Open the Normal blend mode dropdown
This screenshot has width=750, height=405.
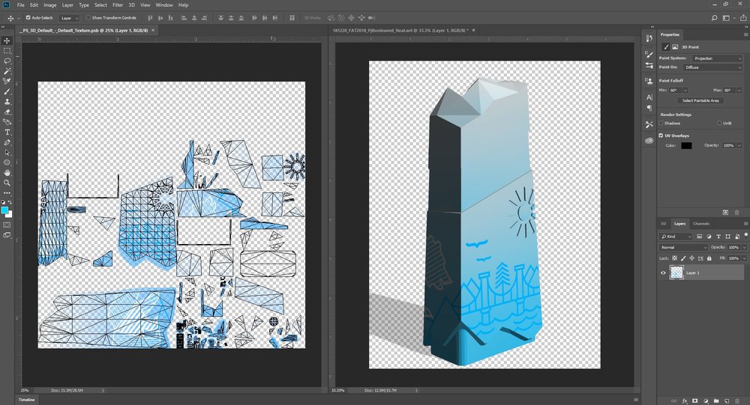pyautogui.click(x=683, y=247)
